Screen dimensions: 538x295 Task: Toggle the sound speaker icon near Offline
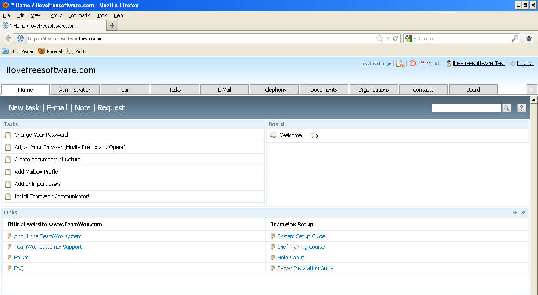[437, 63]
